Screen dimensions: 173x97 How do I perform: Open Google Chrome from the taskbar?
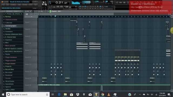102,95
